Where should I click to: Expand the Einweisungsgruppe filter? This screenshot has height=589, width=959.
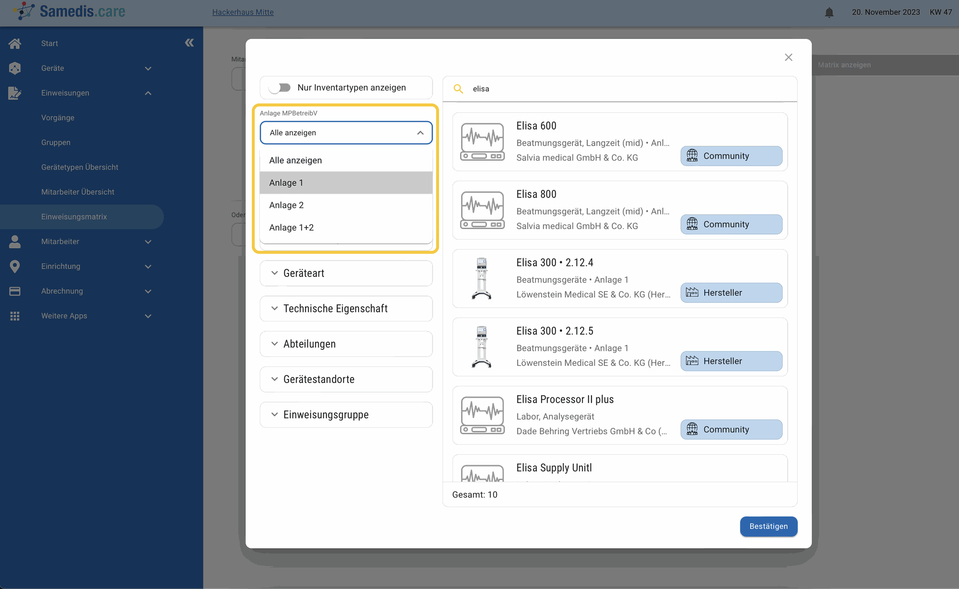[346, 415]
